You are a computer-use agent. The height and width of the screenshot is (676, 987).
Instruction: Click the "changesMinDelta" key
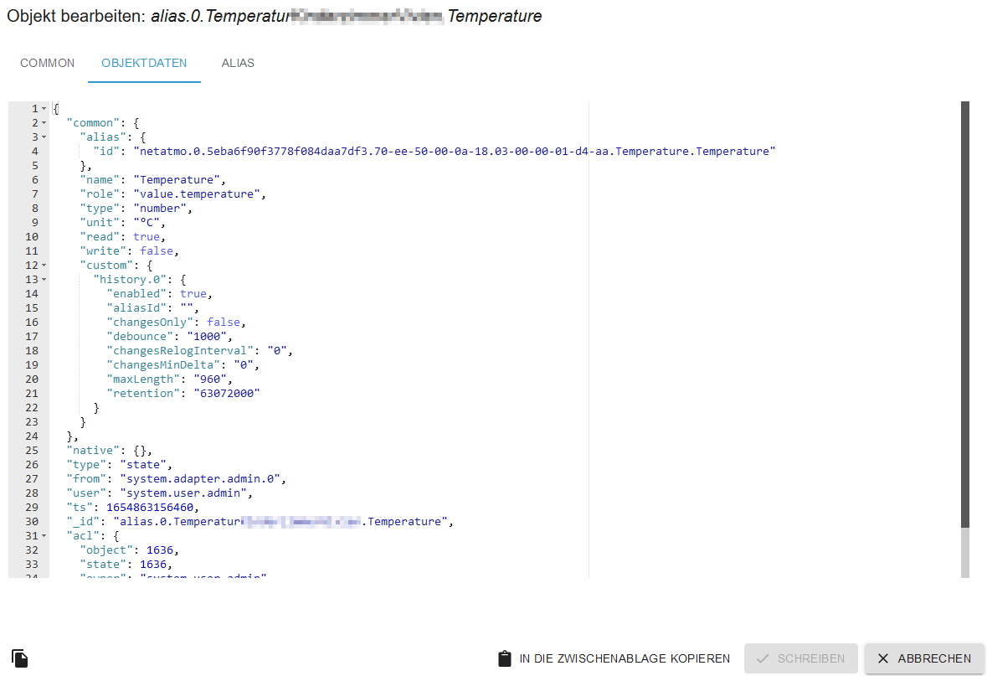tap(163, 364)
